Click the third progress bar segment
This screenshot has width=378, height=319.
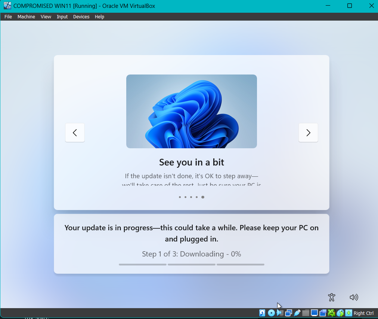pos(241,265)
